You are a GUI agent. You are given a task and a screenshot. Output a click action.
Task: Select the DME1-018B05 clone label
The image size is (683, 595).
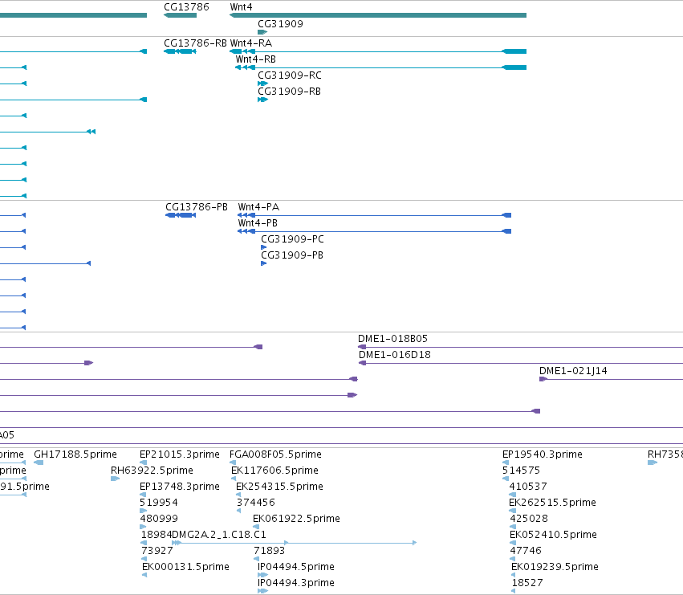click(393, 339)
